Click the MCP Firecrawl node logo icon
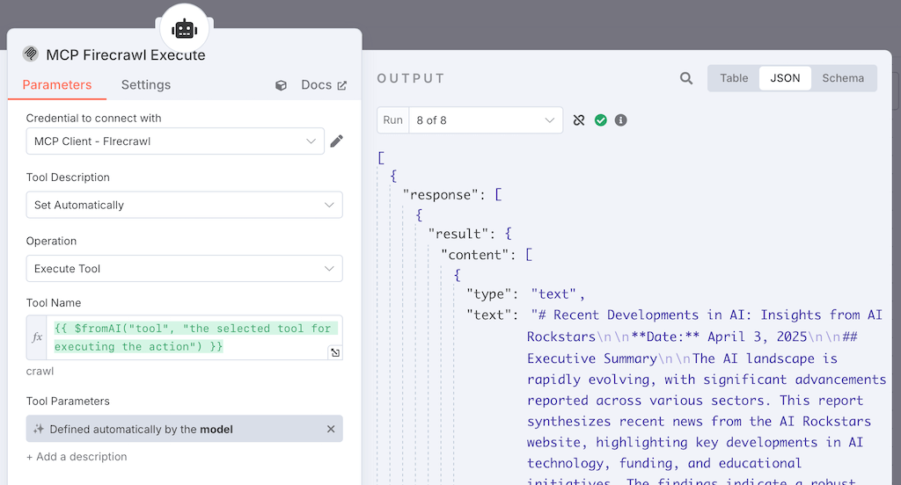 click(31, 54)
